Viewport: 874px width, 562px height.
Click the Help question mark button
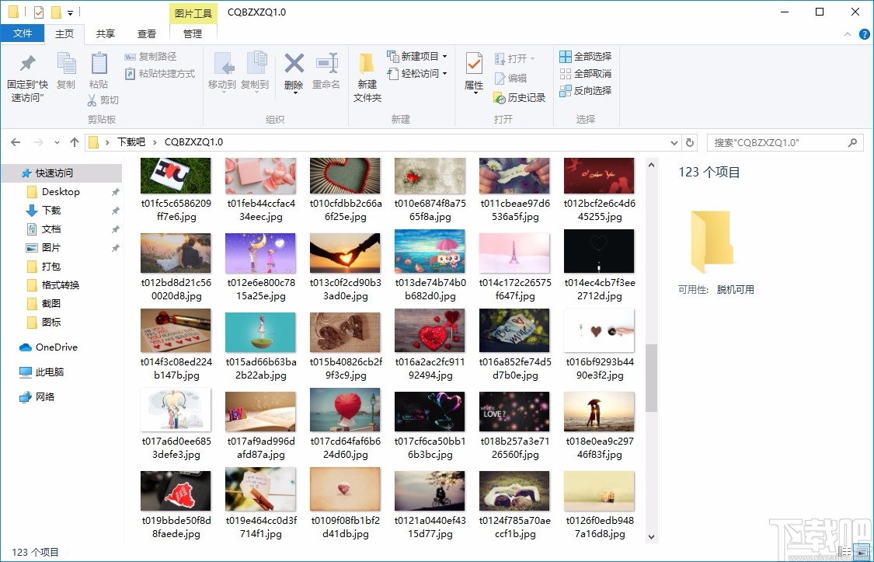tap(864, 33)
